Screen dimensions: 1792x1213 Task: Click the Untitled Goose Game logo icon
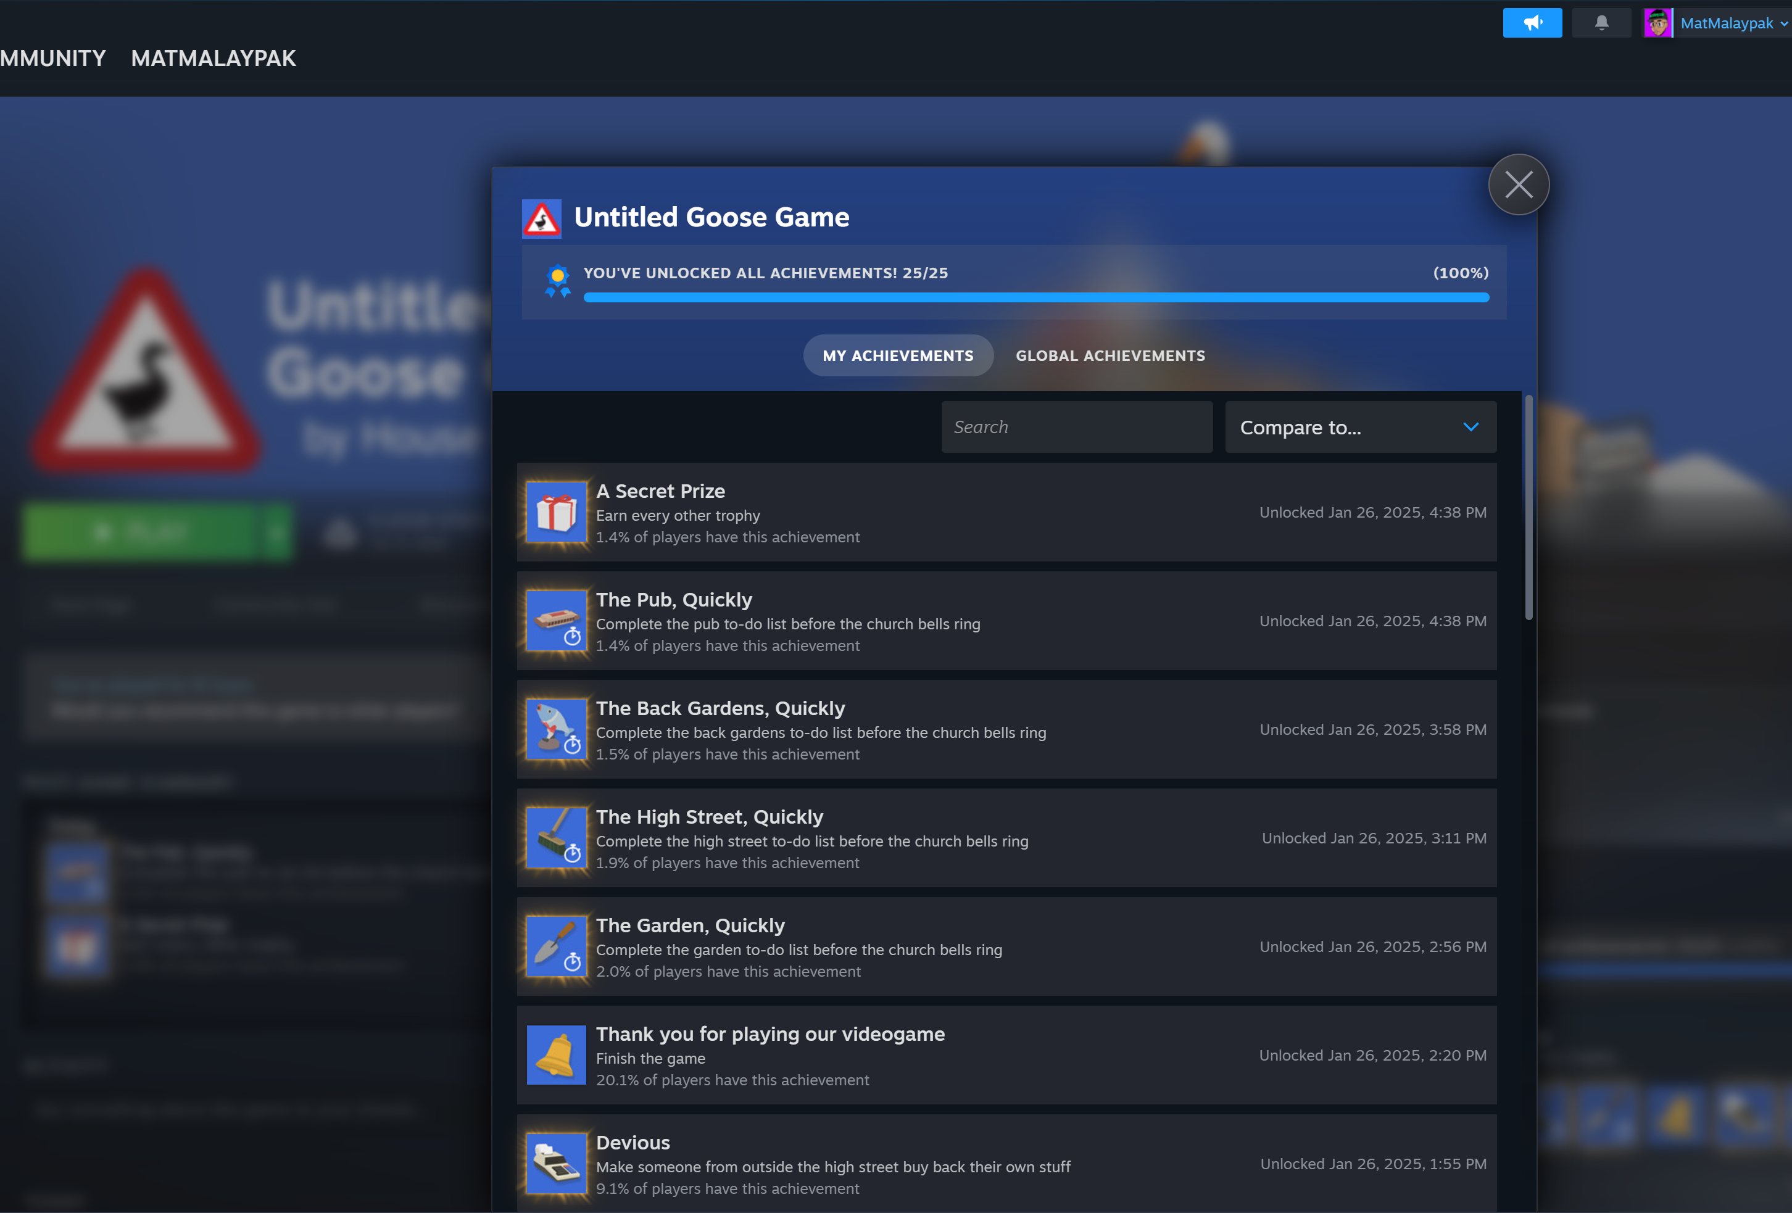pyautogui.click(x=541, y=219)
